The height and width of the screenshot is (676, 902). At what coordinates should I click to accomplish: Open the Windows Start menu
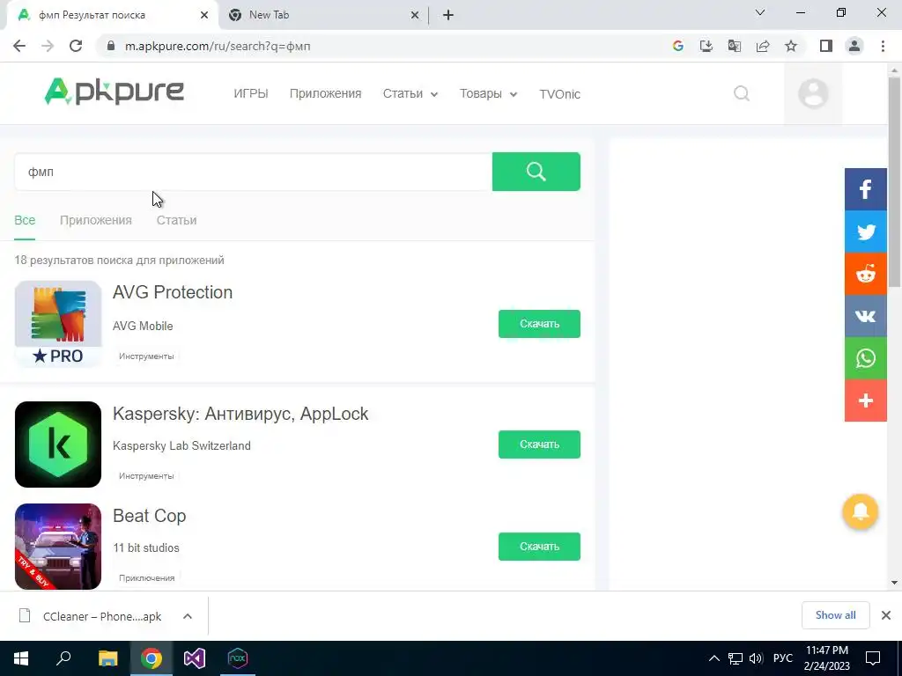21,658
